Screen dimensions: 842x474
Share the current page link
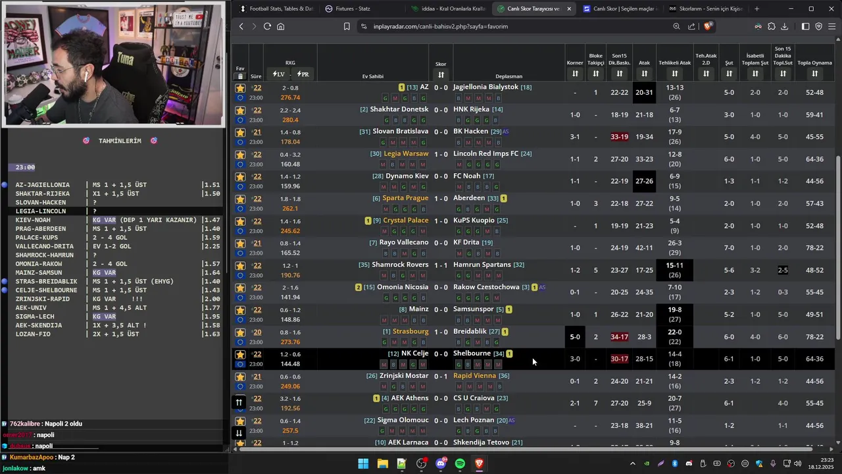click(x=691, y=26)
